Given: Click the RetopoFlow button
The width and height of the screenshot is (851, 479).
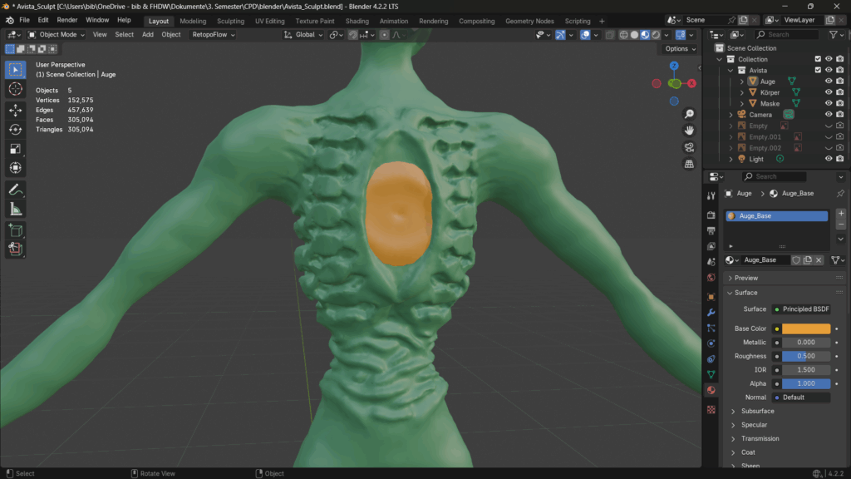Looking at the screenshot, I should [214, 35].
